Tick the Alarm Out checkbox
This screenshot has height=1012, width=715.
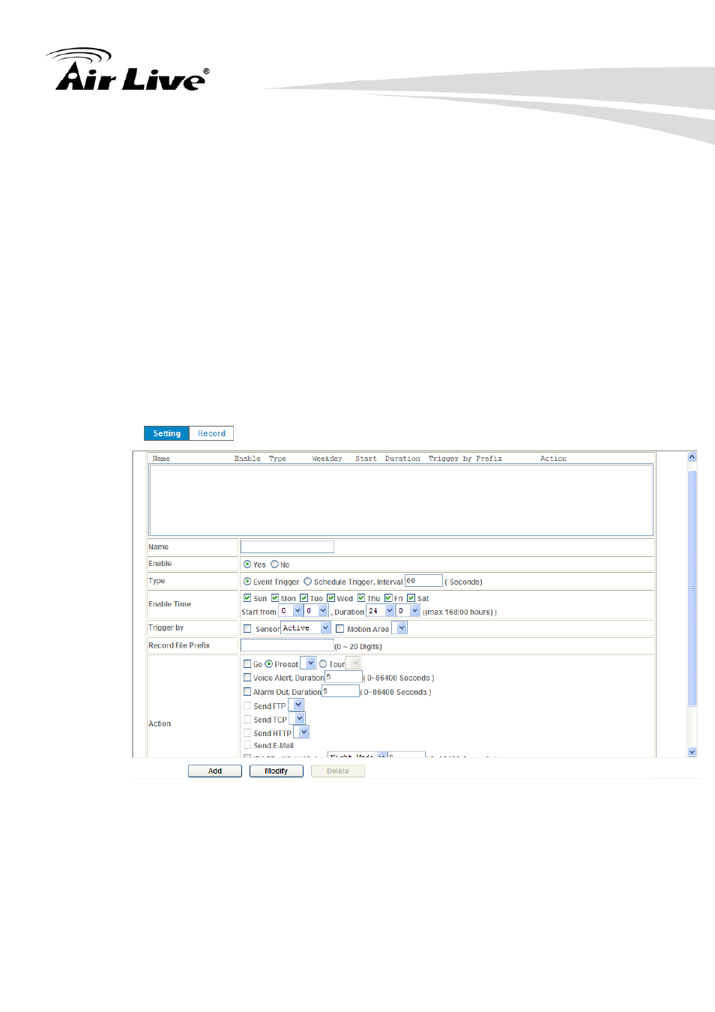[x=247, y=692]
